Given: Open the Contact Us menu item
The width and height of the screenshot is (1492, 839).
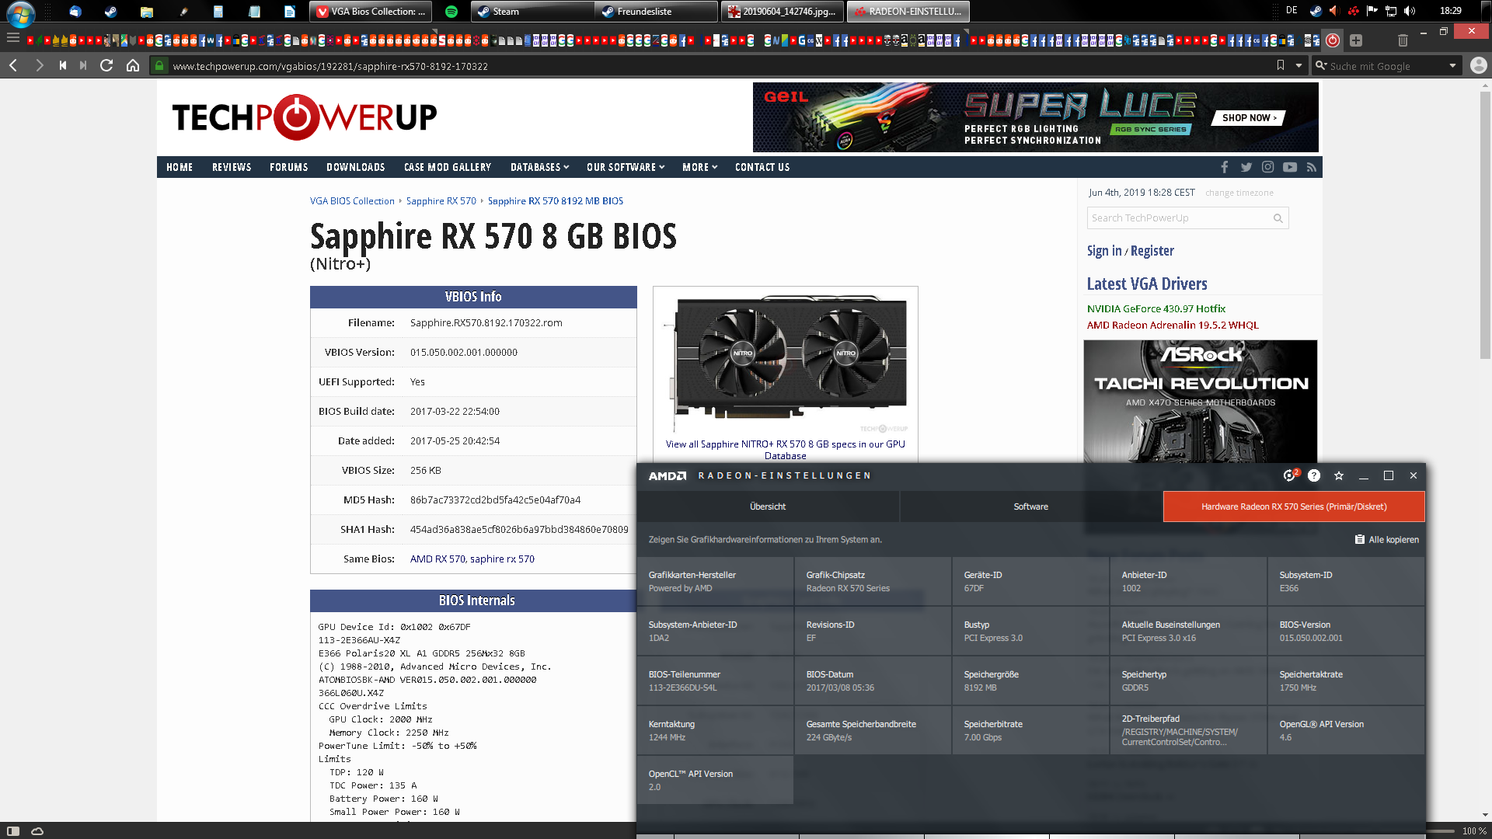Looking at the screenshot, I should point(762,167).
